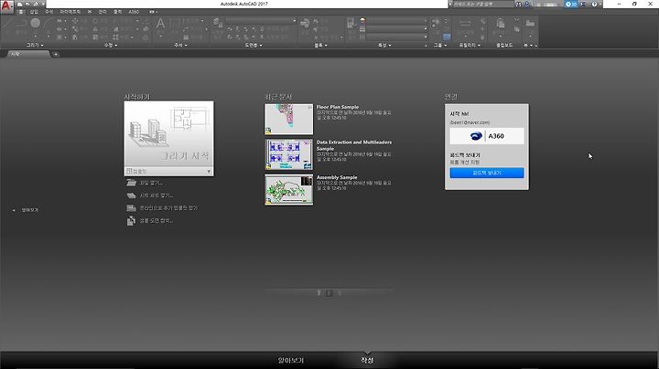Image resolution: width=659 pixels, height=369 pixels.
Task: Expand the Modify panel dropdown
Action: [x=111, y=45]
